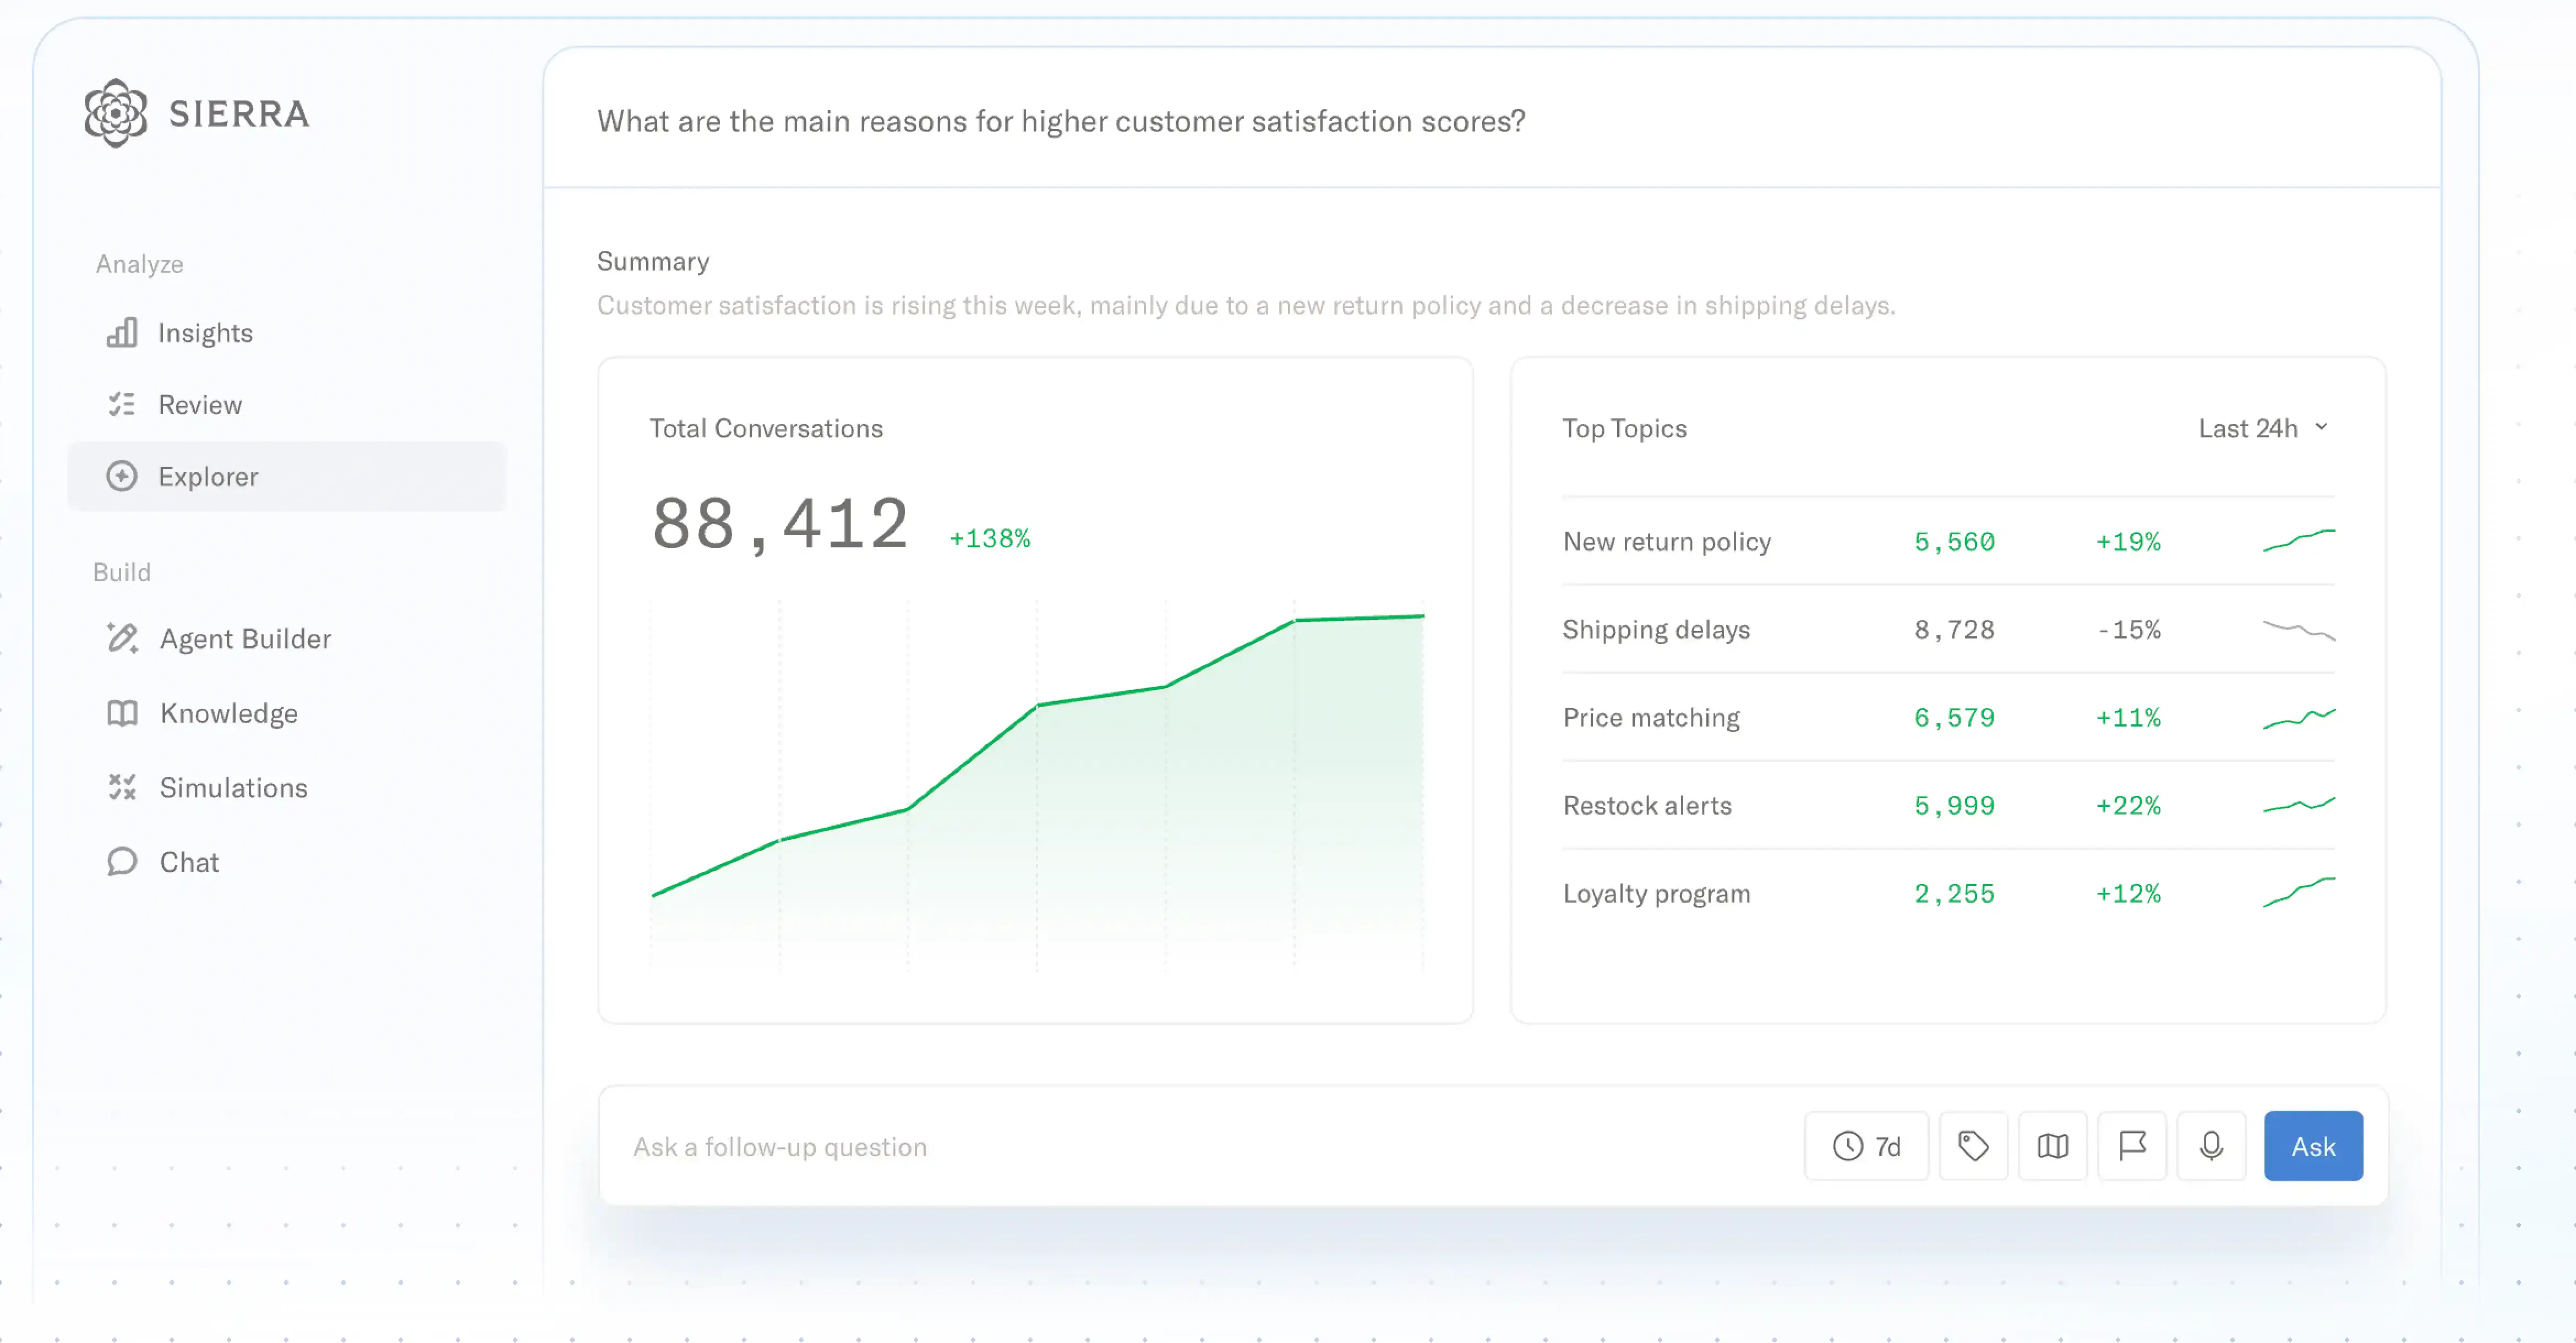
Task: Select the Loyalty program topic row
Action: (x=1949, y=893)
